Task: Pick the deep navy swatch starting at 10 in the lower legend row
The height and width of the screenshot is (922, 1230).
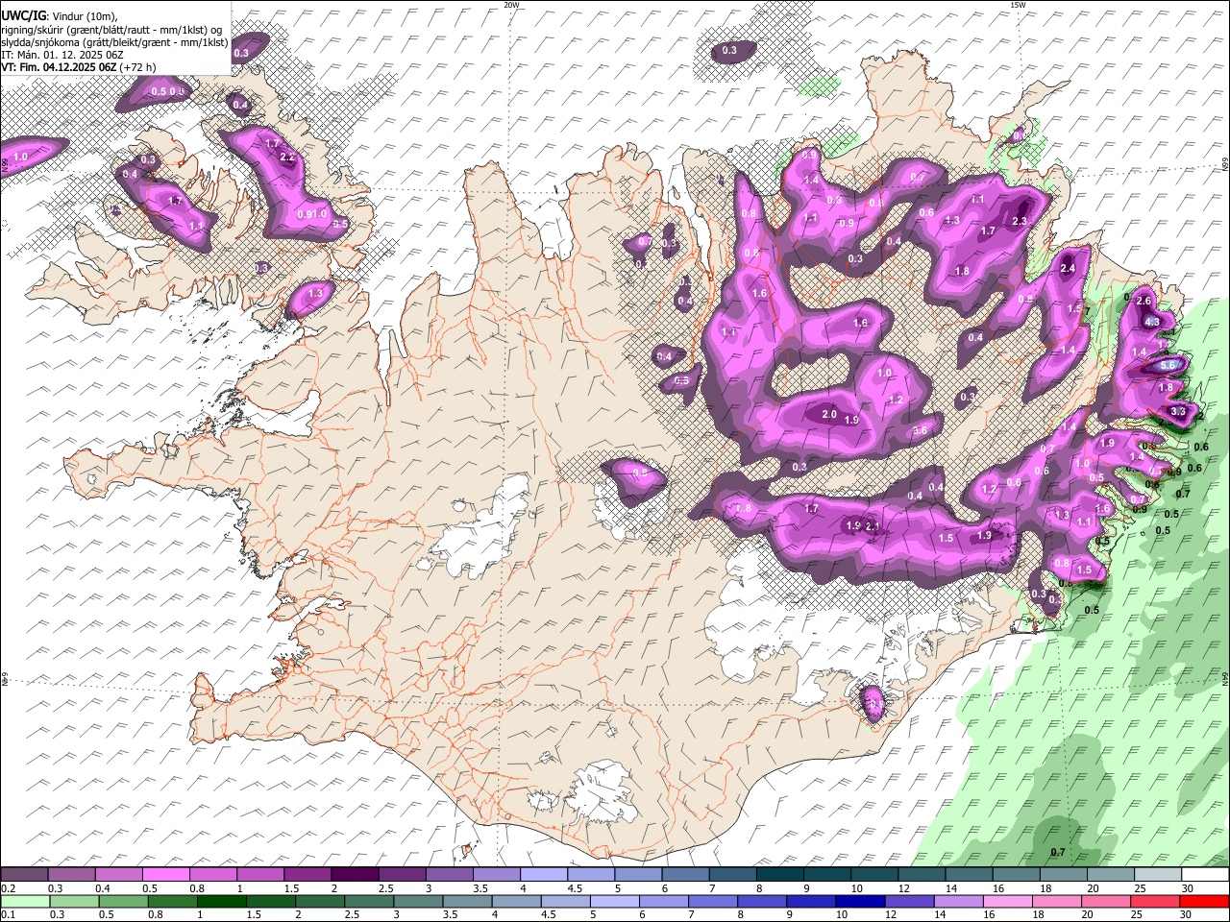Action: click(x=860, y=901)
